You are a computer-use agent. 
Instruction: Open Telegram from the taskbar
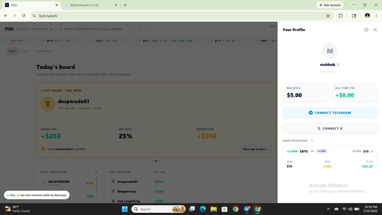point(247,209)
